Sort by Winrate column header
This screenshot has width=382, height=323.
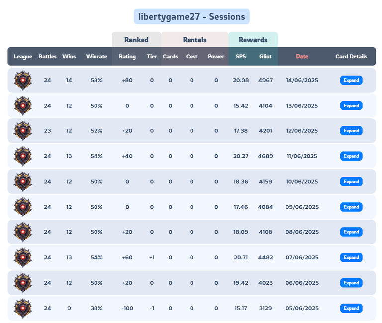pos(96,57)
